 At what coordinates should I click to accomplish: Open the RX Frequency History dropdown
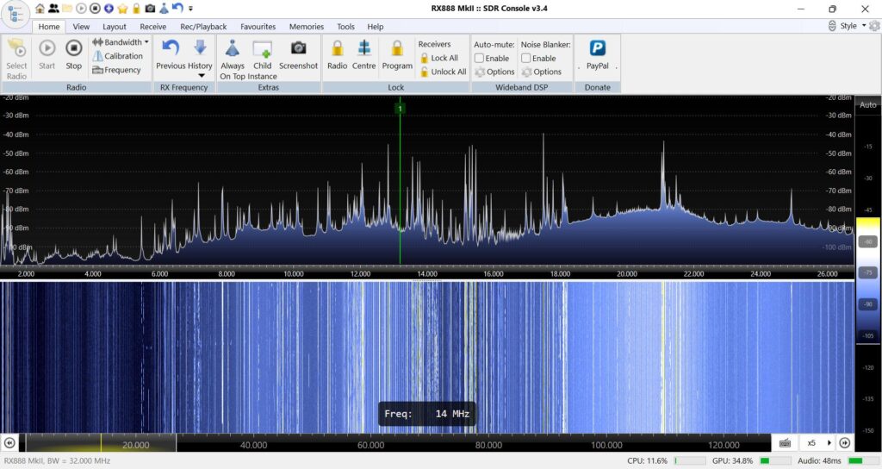click(201, 75)
